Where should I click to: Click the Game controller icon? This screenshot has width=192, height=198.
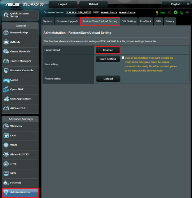click(x=6, y=80)
